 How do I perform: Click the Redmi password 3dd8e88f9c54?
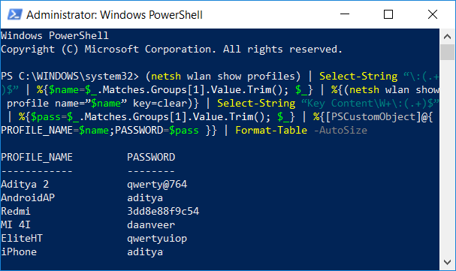pyautogui.click(x=163, y=211)
